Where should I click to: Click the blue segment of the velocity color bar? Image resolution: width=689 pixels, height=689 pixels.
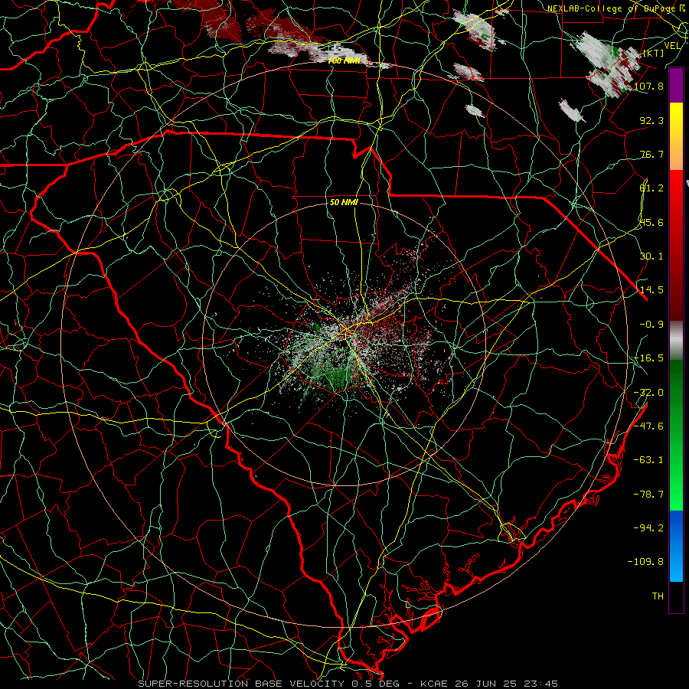click(676, 546)
